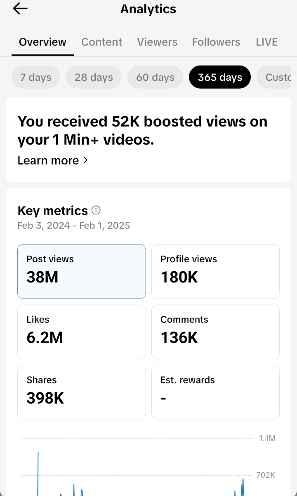Tap the back arrow icon
This screenshot has height=496, width=297.
[x=20, y=9]
